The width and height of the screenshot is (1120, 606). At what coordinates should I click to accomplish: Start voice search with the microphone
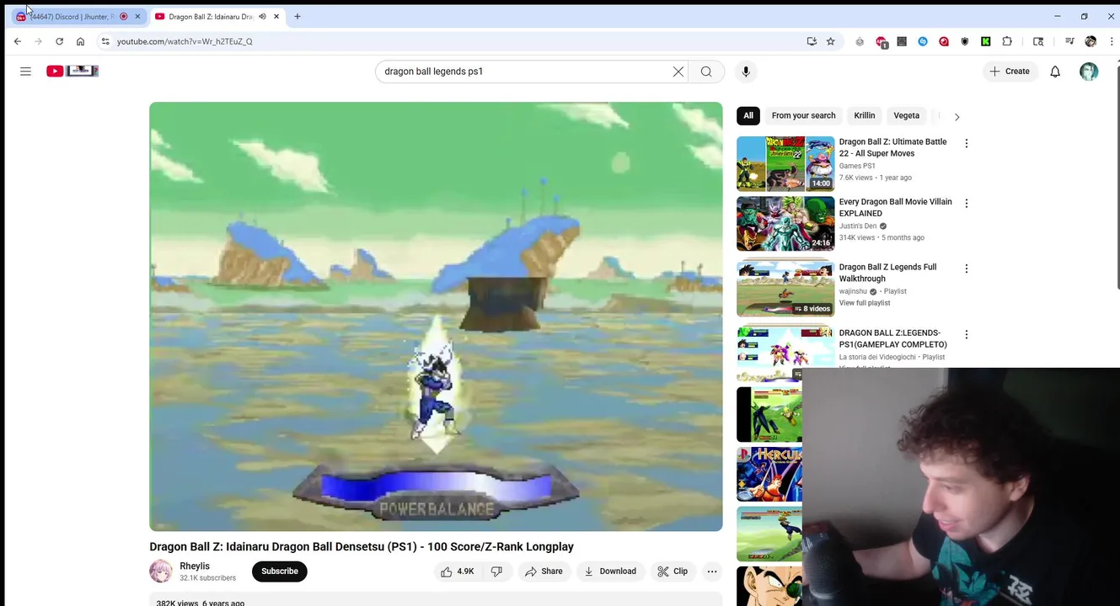click(x=746, y=72)
